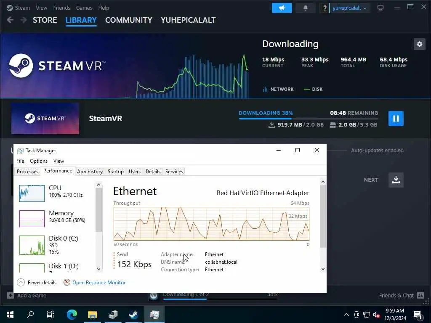
Task: Click the network tray icon
Action: [x=367, y=315]
